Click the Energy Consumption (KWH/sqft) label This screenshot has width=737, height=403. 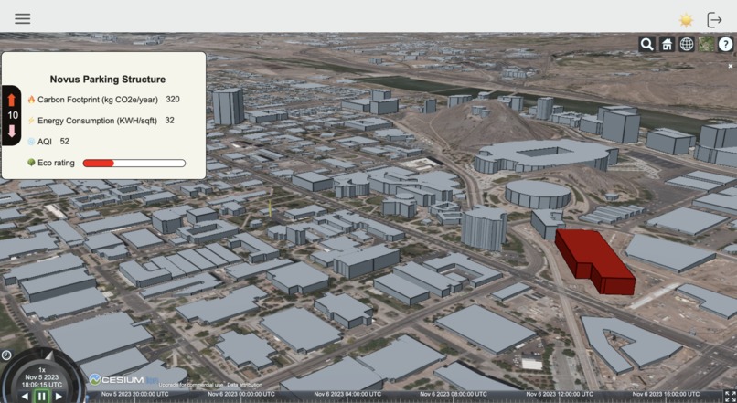(97, 121)
